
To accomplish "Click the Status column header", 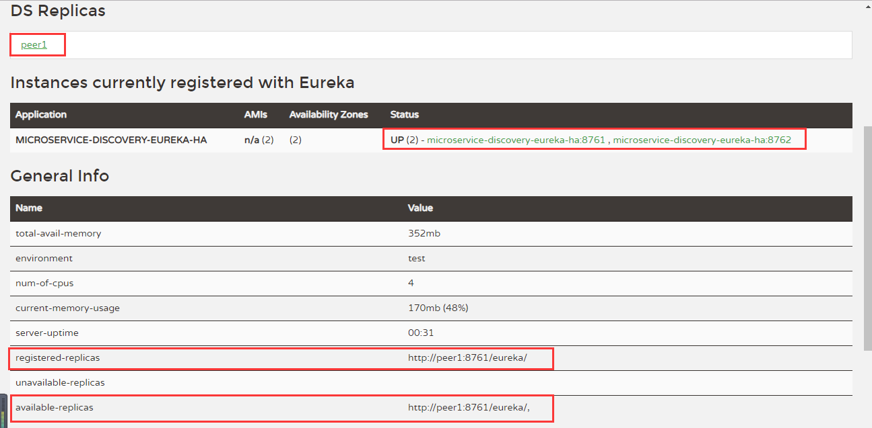I will tap(405, 115).
